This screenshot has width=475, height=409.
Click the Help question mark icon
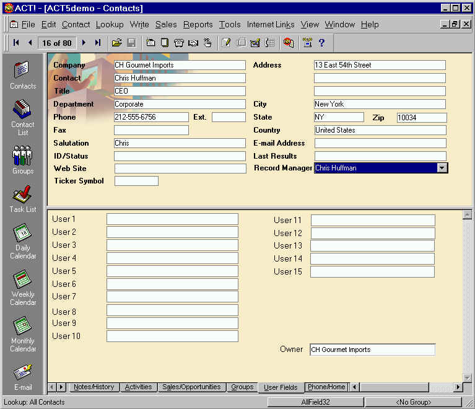pos(321,43)
